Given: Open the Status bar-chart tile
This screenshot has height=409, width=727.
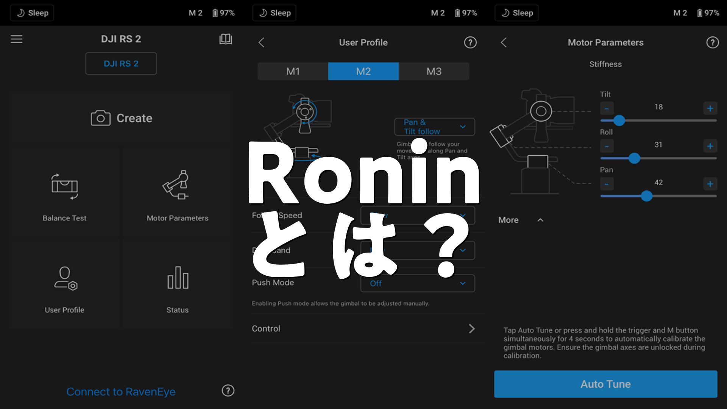Looking at the screenshot, I should point(178,284).
